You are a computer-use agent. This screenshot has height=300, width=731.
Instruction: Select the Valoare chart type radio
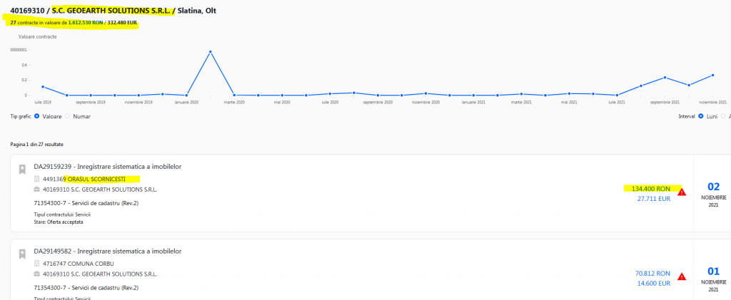pyautogui.click(x=37, y=116)
